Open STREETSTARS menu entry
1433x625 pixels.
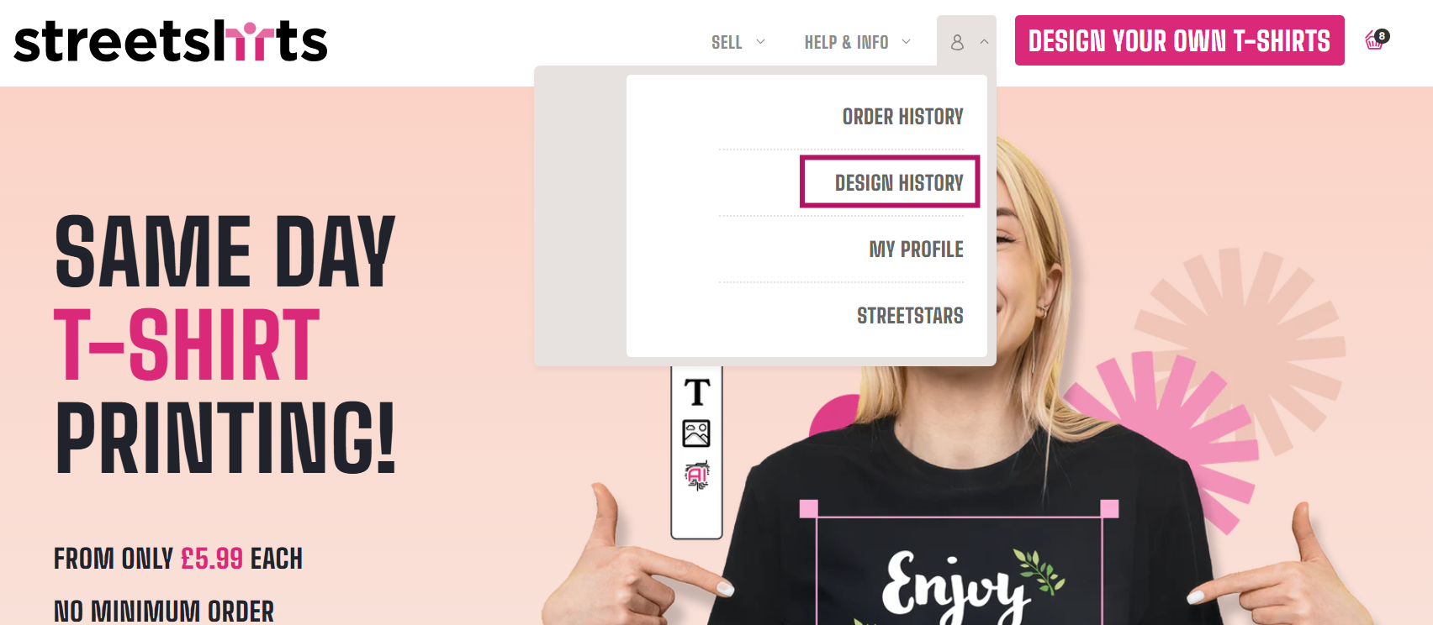[x=910, y=316]
